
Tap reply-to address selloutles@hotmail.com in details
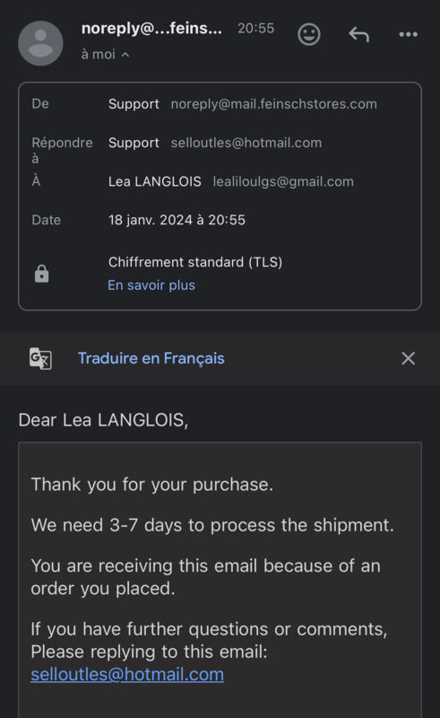pyautogui.click(x=246, y=143)
